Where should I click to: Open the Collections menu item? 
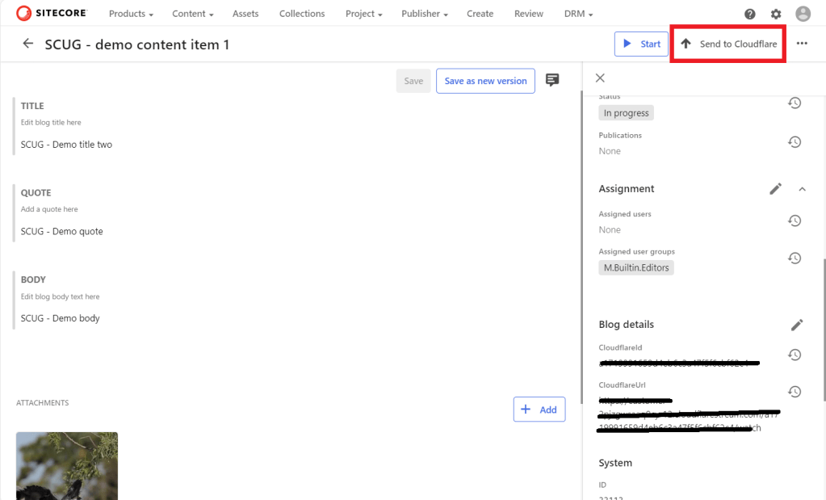pyautogui.click(x=302, y=14)
